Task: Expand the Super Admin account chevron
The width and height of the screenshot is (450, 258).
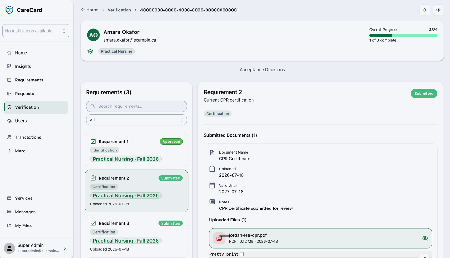Action: 65,248
